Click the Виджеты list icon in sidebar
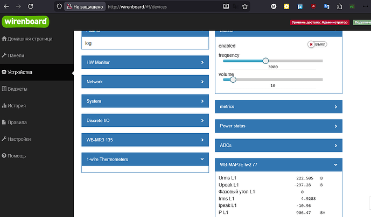The height and width of the screenshot is (217, 371). (x=4, y=89)
